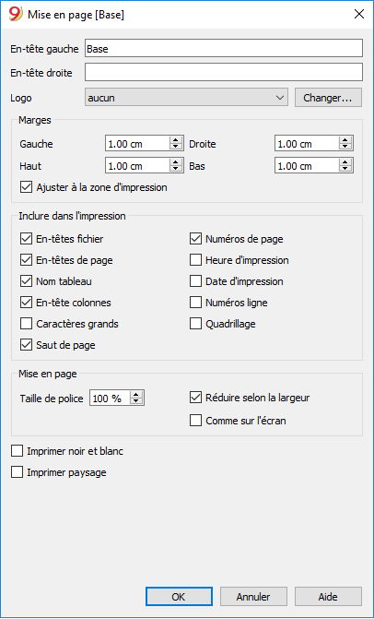This screenshot has width=374, height=619.
Task: Open help via the Aide button
Action: pyautogui.click(x=328, y=596)
